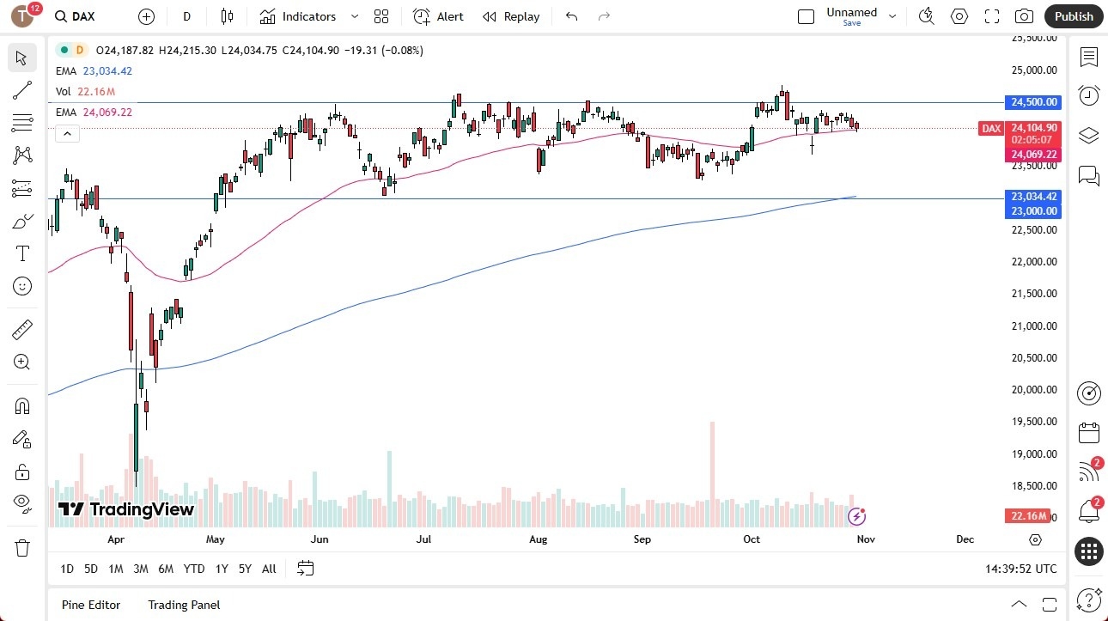Open the XABCD Pattern tool
Screen dimensions: 1108x621
click(22, 155)
